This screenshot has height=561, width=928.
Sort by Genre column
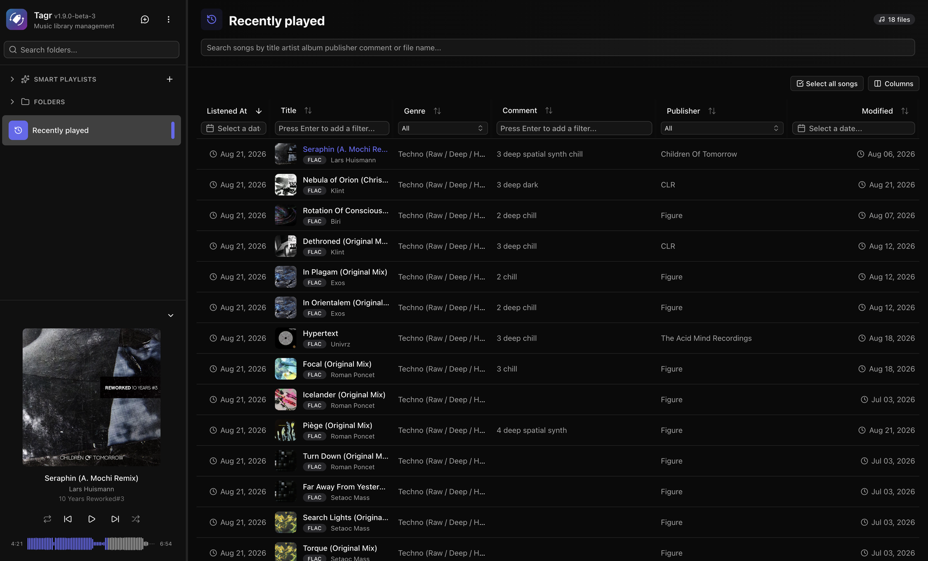click(x=437, y=111)
